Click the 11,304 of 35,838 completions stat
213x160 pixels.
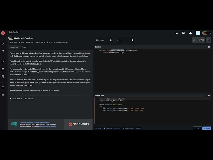point(38,42)
